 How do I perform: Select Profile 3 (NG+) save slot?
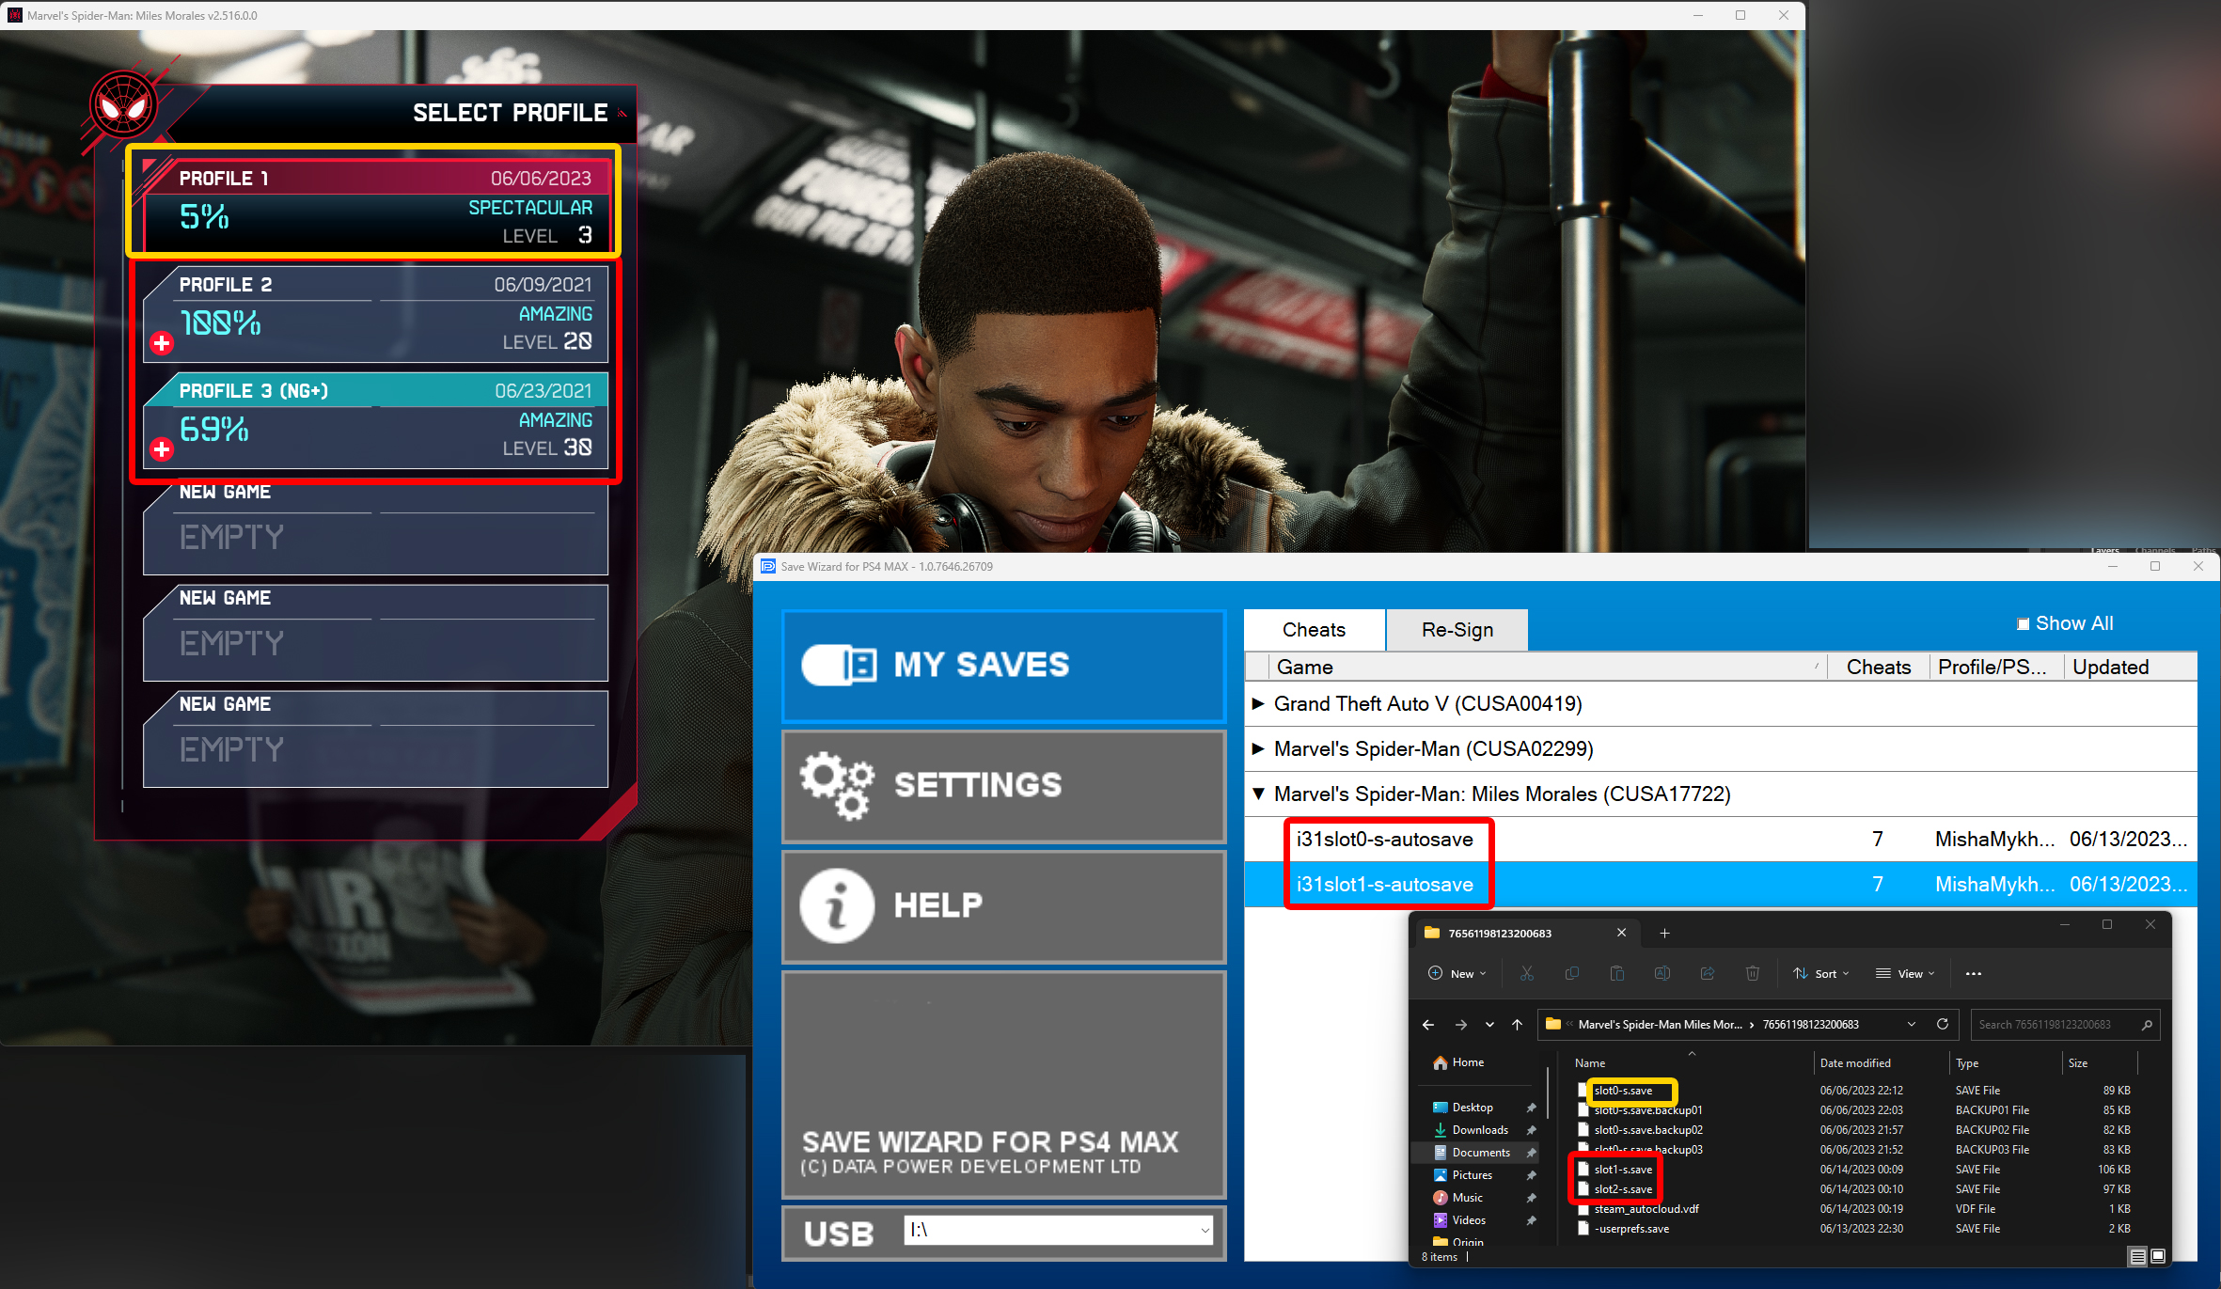(376, 420)
